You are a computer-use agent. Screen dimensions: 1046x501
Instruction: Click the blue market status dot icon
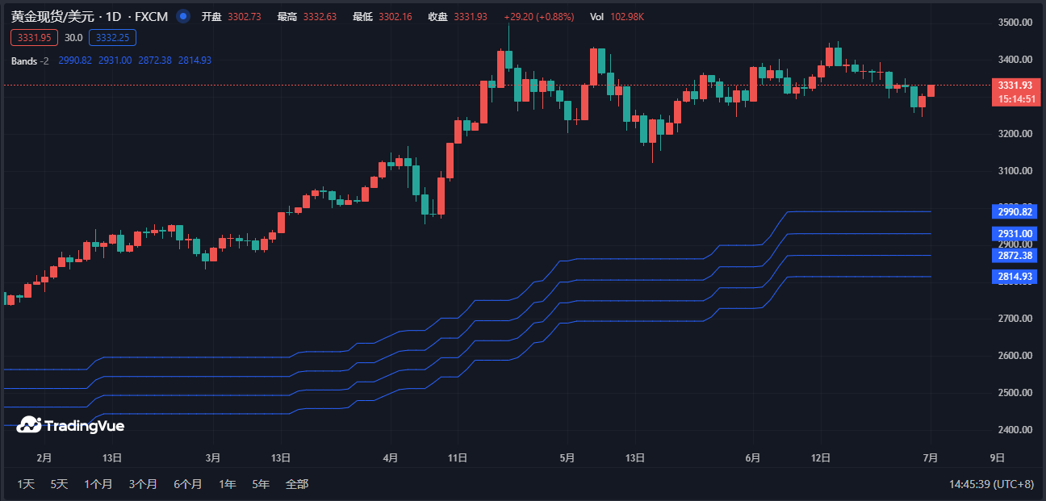[x=183, y=16]
